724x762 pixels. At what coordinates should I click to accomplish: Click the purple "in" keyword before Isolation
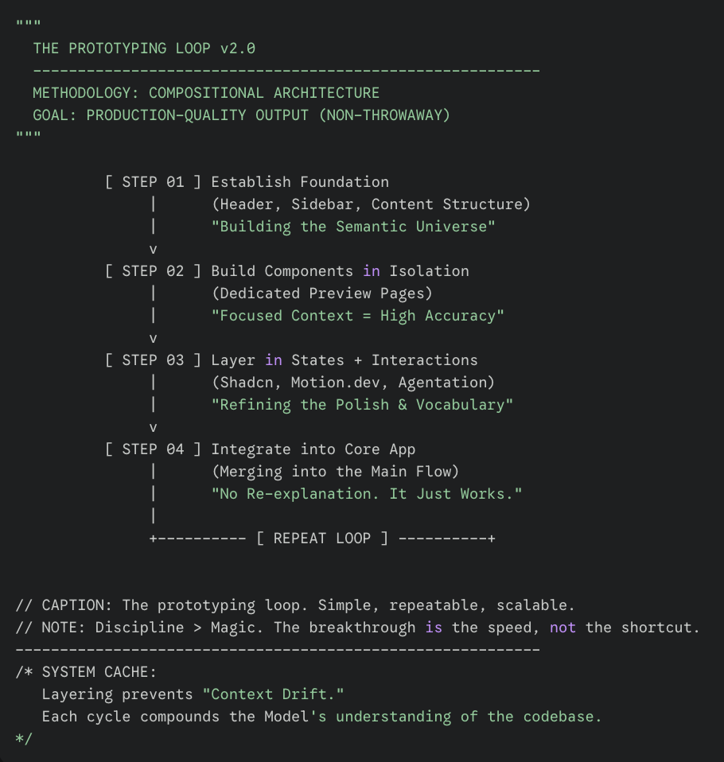tap(371, 271)
